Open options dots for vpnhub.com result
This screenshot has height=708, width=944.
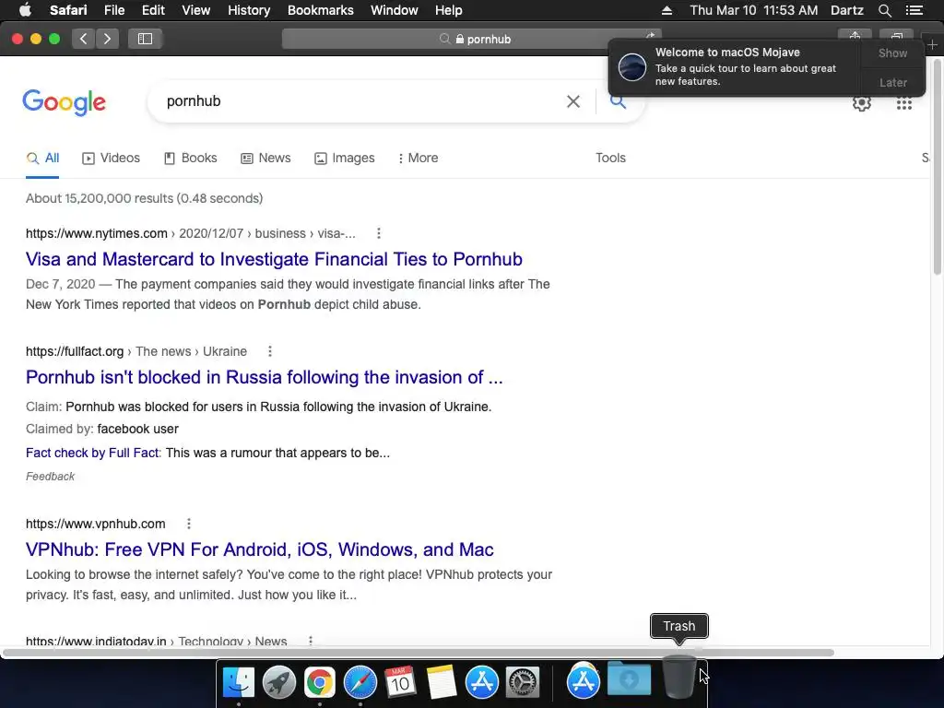click(x=188, y=524)
